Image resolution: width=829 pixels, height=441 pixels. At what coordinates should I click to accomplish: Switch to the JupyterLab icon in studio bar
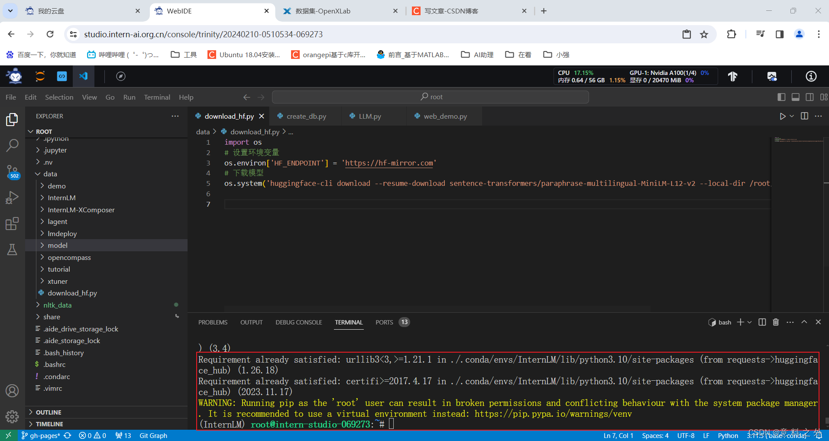coord(40,76)
